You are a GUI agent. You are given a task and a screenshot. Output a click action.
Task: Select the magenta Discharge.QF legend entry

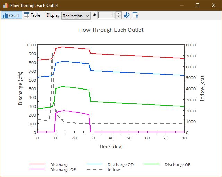(x=52, y=169)
